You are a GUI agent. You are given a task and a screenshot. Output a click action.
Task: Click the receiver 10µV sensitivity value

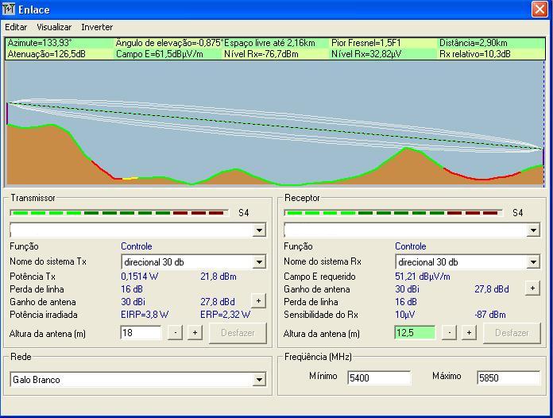(405, 314)
